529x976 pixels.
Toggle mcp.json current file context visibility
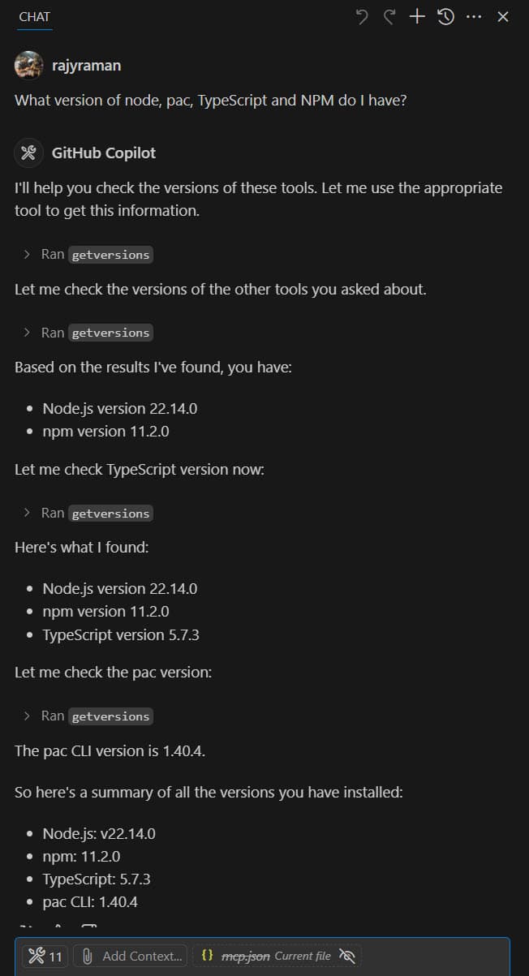coord(347,956)
